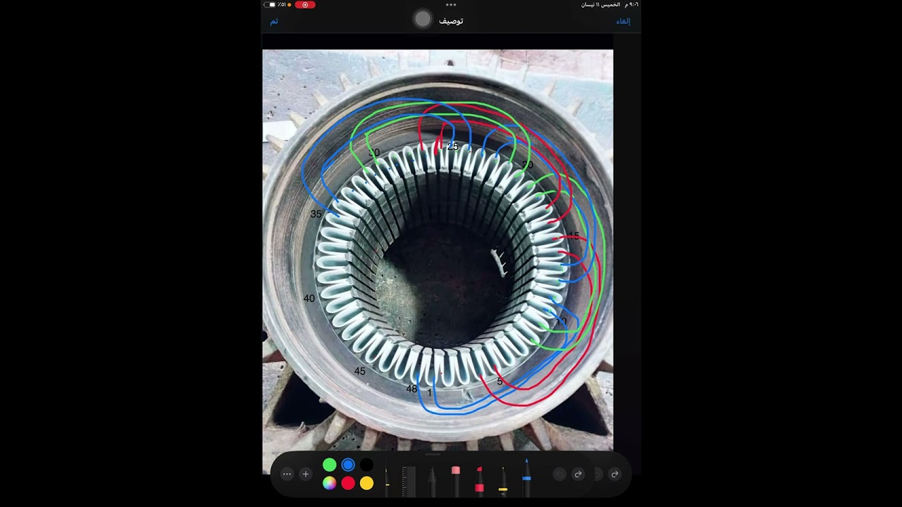Screen dimensions: 902x507
Task: Select the yellow color swatch
Action: [366, 483]
